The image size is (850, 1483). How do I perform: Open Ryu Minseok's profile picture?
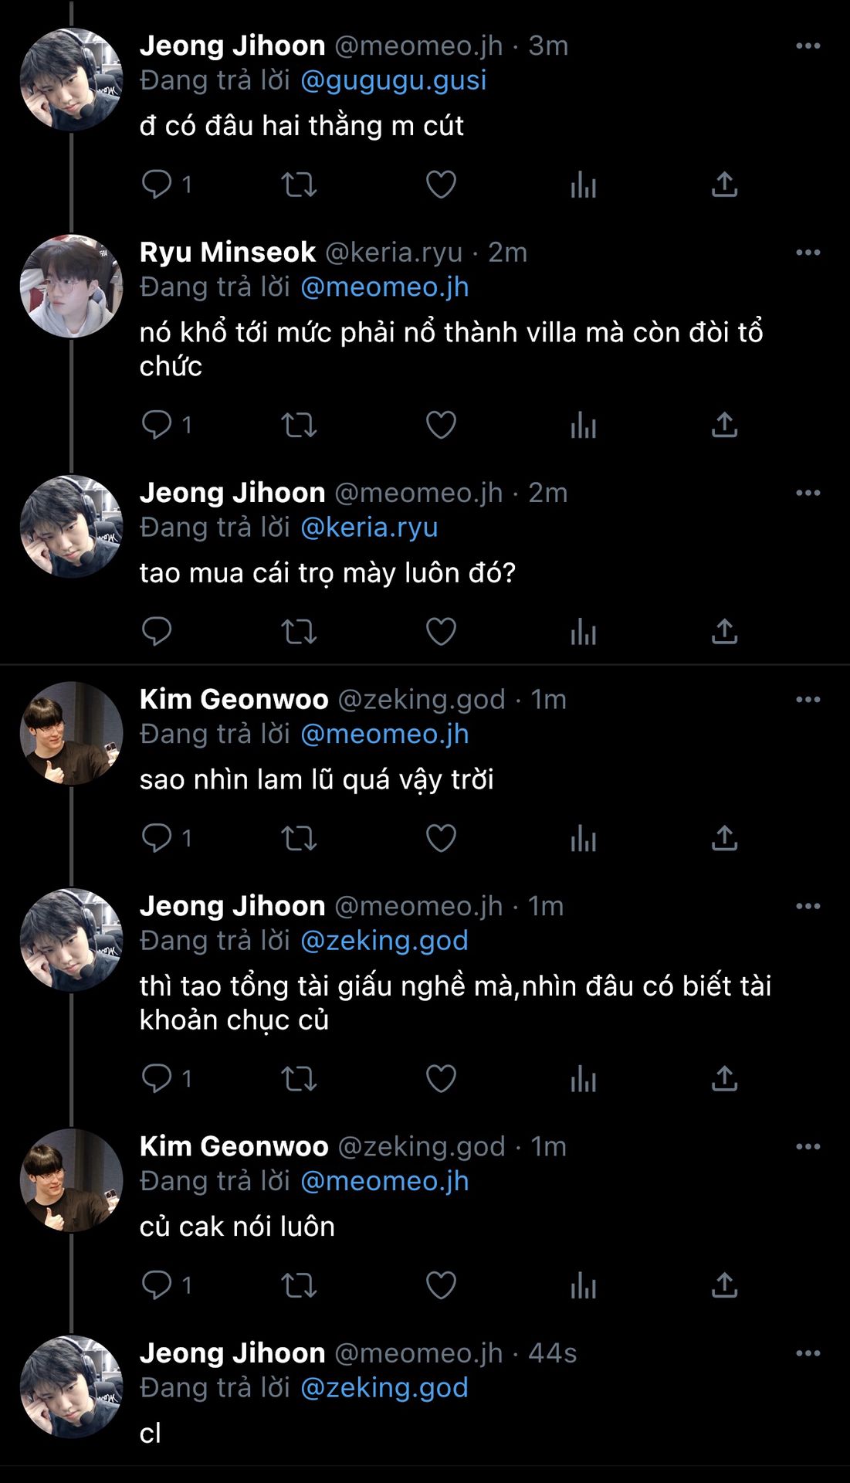tap(71, 287)
